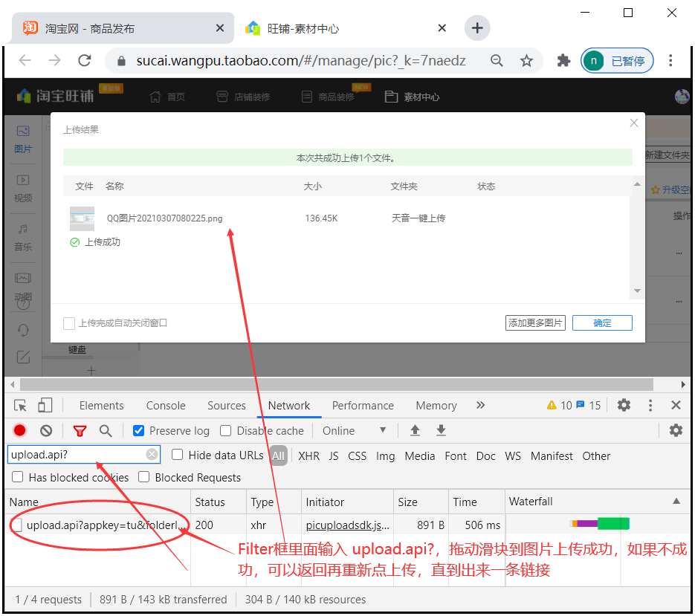Viewport: 695px width, 616px height.
Task: Open the Online throttling dropdown
Action: [x=354, y=431]
